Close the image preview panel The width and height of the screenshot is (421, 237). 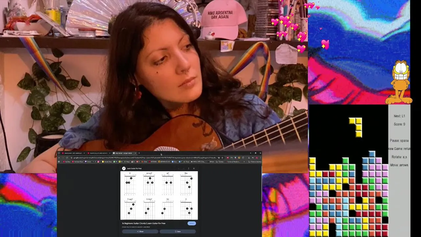tap(194, 169)
